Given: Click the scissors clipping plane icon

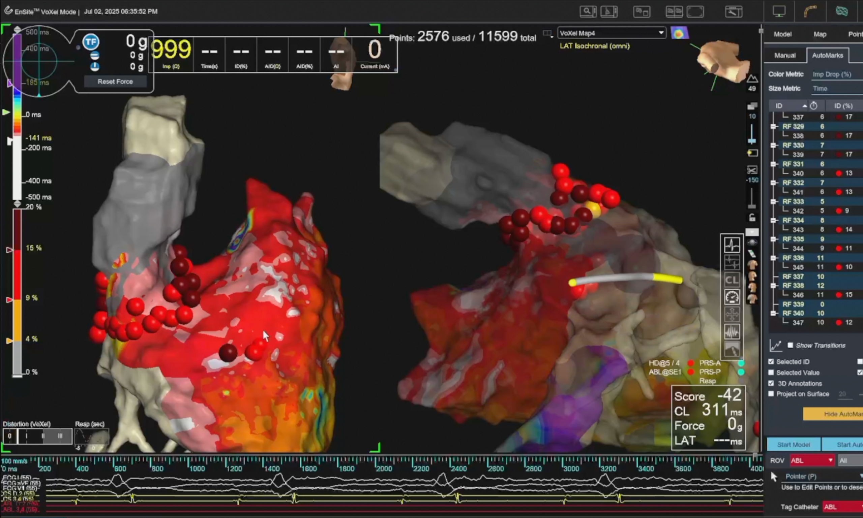Looking at the screenshot, I should pos(752,170).
